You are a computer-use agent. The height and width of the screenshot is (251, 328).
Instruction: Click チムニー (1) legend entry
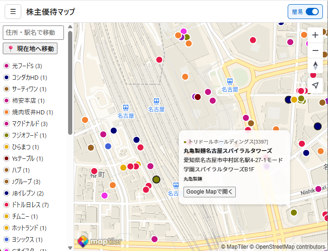click(x=21, y=216)
